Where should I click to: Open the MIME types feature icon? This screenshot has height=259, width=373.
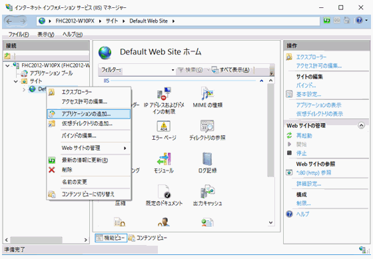coord(207,97)
